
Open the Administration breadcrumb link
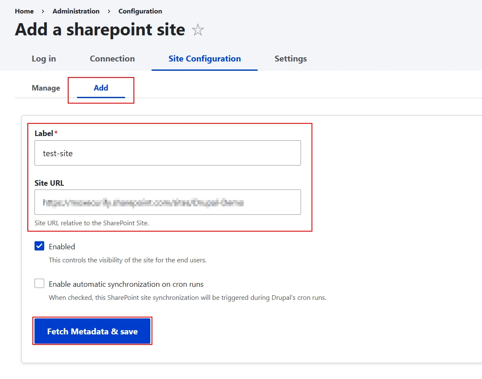(x=76, y=11)
